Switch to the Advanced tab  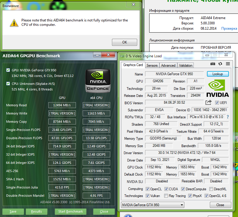(168, 65)
